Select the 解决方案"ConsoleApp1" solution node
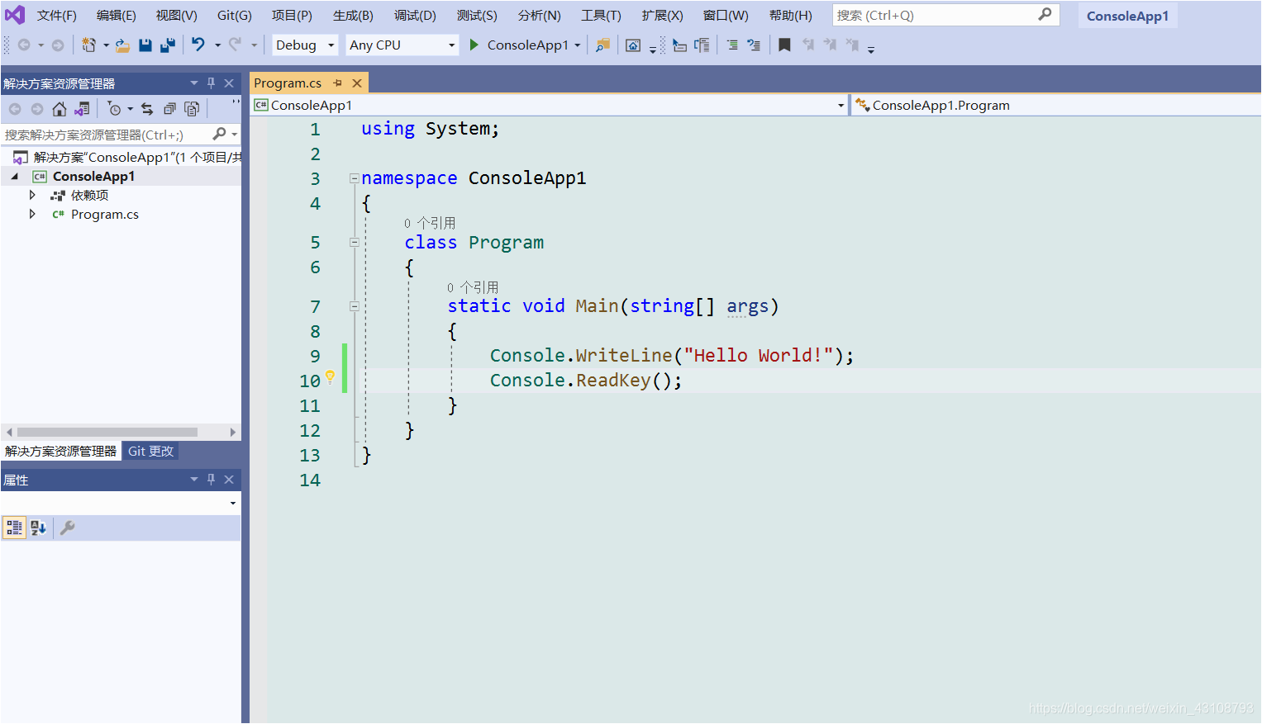The width and height of the screenshot is (1262, 724). pyautogui.click(x=128, y=157)
